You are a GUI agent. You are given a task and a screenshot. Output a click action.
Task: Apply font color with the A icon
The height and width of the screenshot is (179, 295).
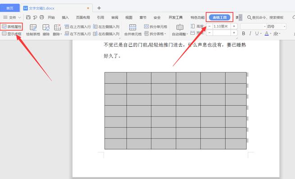point(267,33)
